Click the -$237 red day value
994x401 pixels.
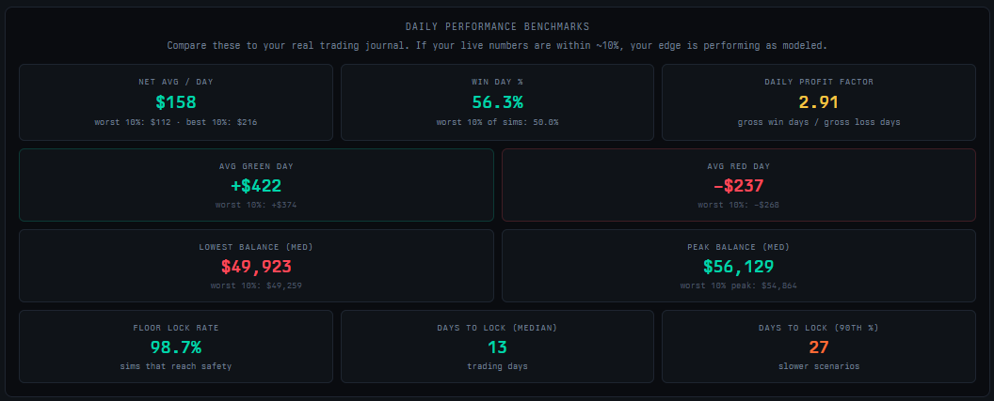(x=739, y=186)
